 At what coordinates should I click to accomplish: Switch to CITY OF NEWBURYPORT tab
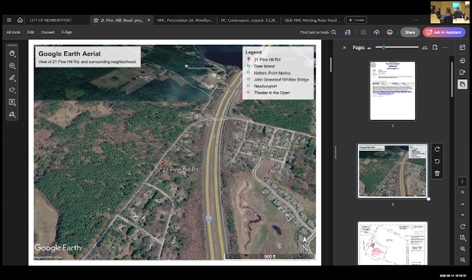click(x=51, y=20)
